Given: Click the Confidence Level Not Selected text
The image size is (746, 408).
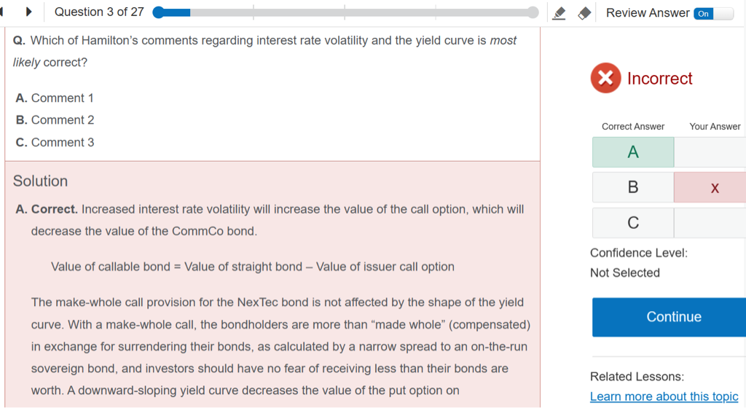Looking at the screenshot, I should pos(625,272).
